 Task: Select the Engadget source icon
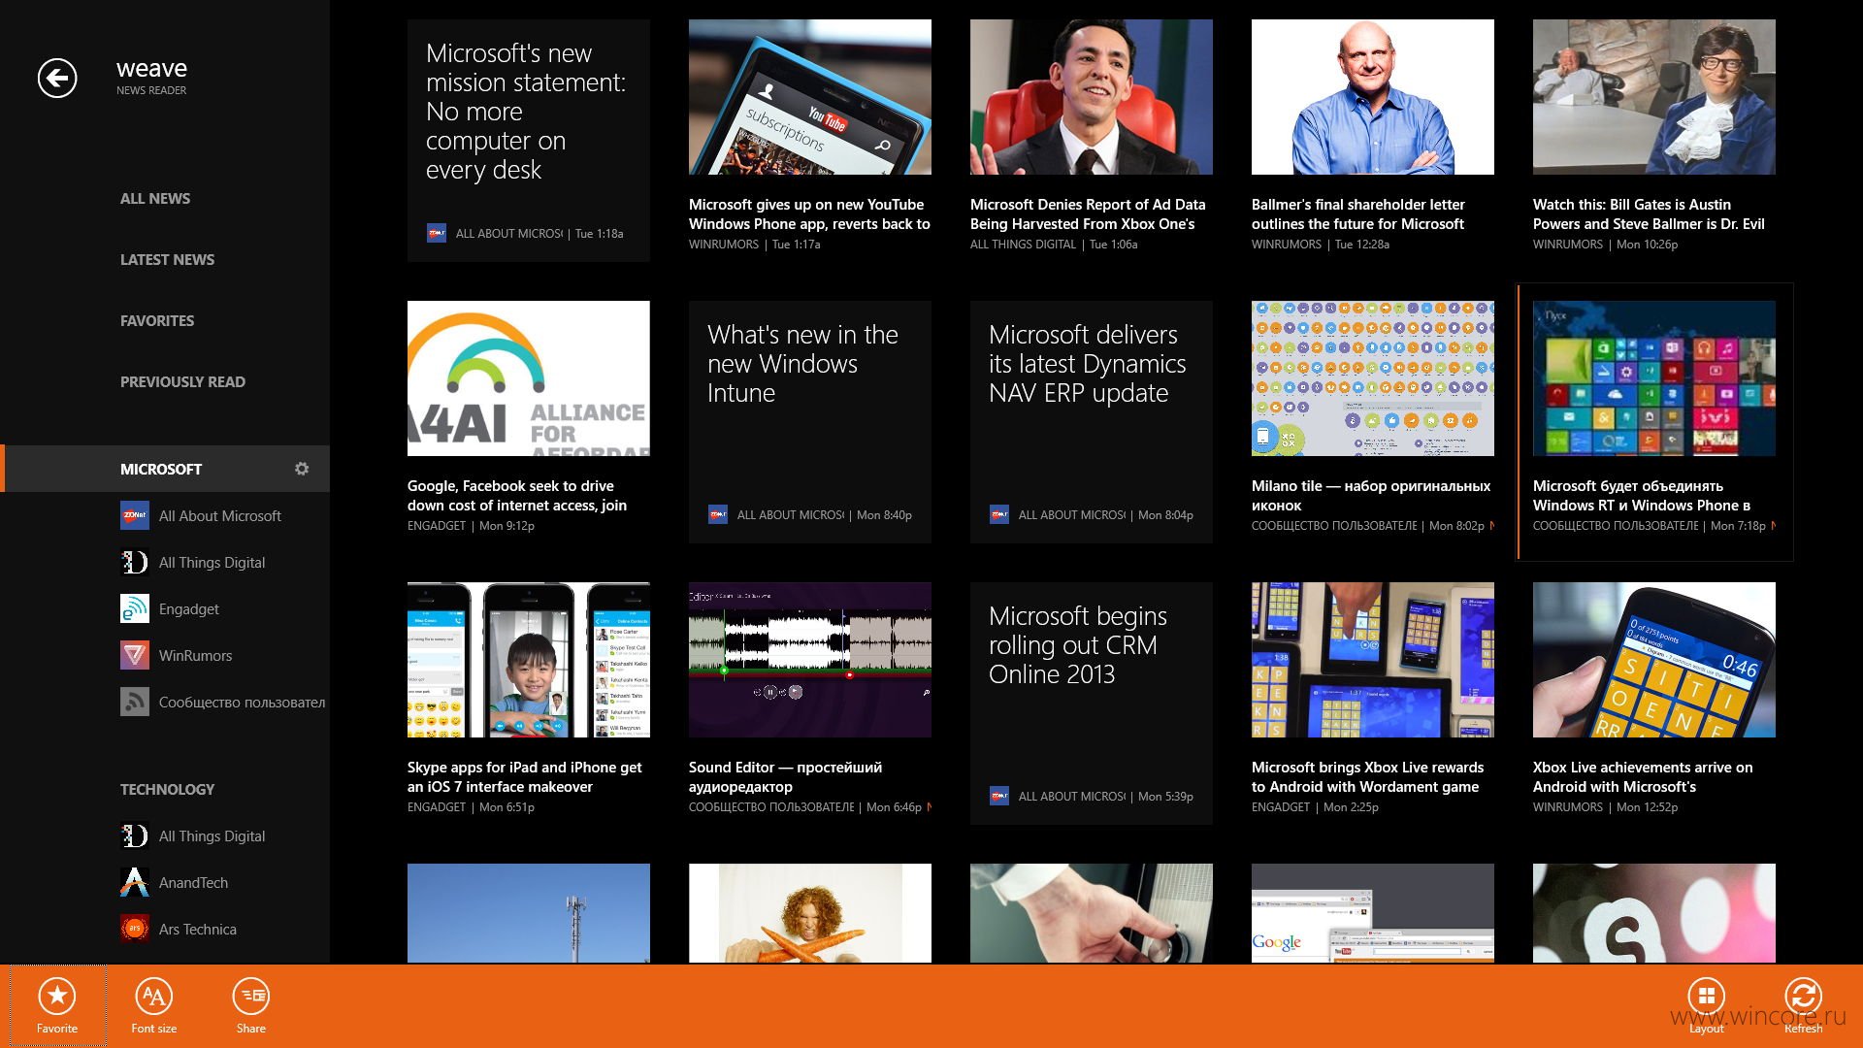(x=135, y=608)
